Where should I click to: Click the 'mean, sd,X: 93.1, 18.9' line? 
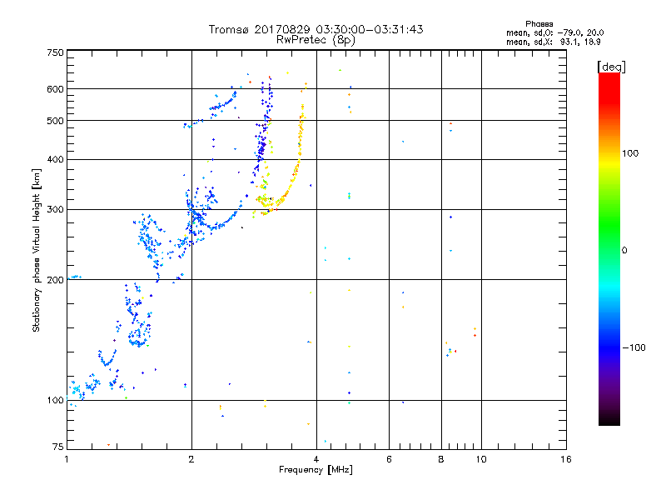coord(553,42)
